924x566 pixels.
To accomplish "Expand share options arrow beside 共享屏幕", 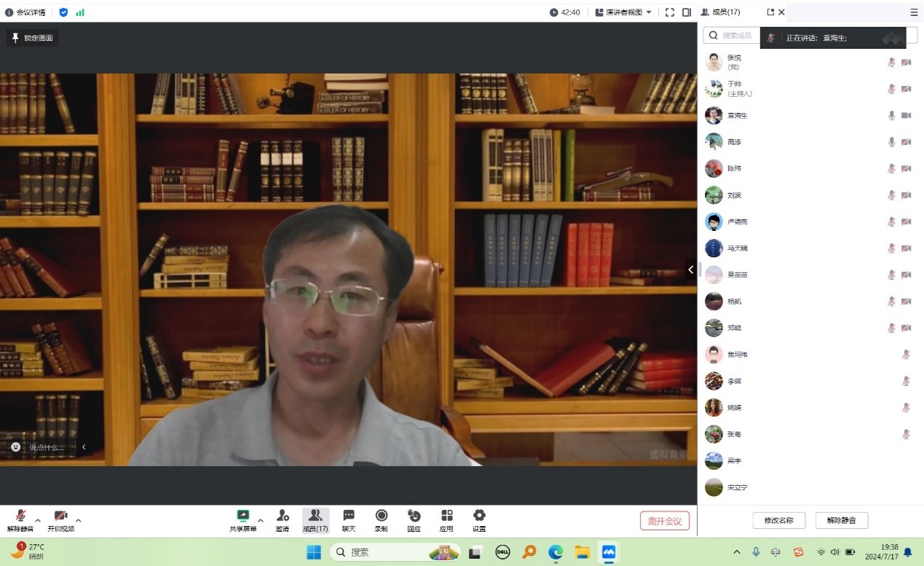I will tap(261, 520).
